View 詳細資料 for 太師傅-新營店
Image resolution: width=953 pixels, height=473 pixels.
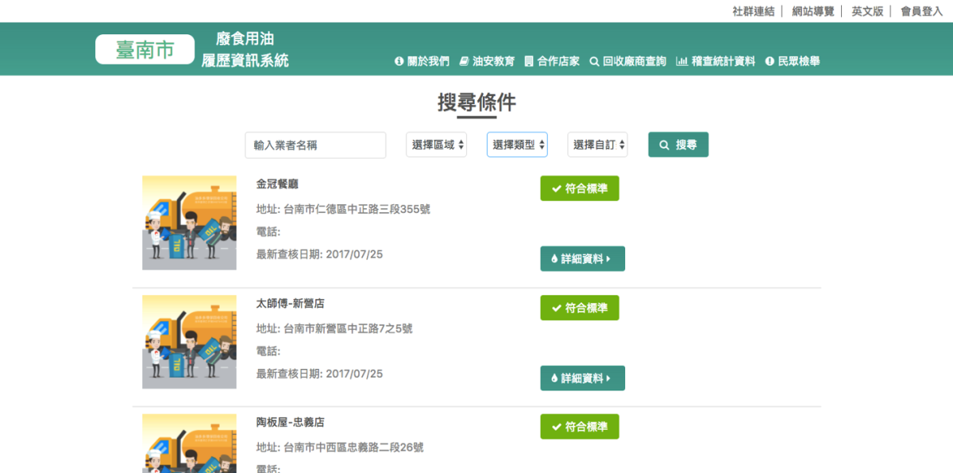point(582,378)
